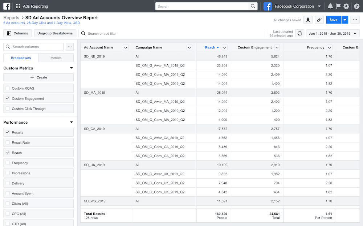Click Ungroup Breakdowns
363x226 pixels.
tap(55, 33)
